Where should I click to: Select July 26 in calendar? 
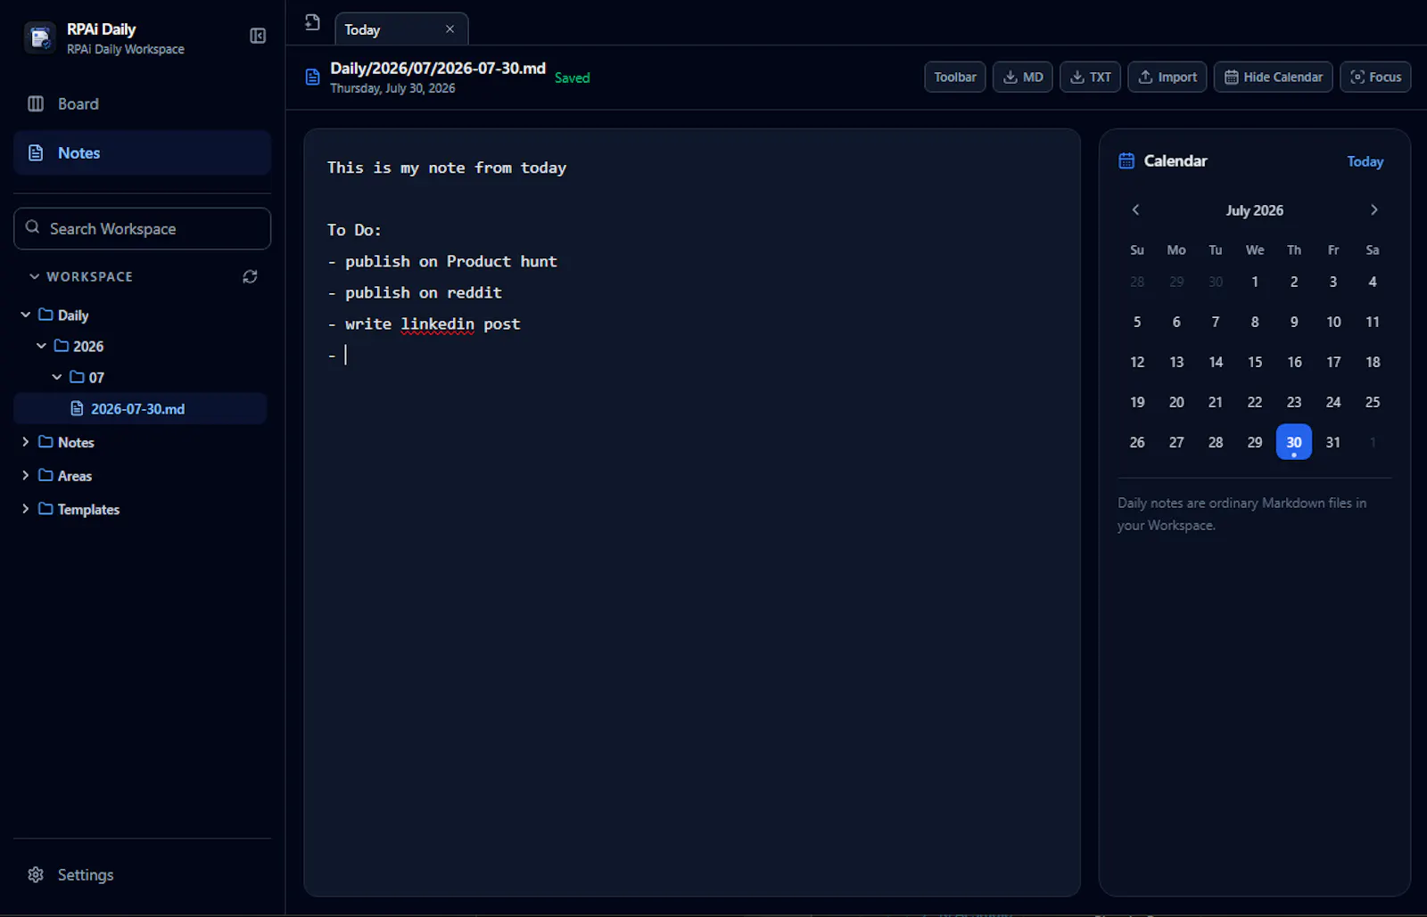(1137, 442)
